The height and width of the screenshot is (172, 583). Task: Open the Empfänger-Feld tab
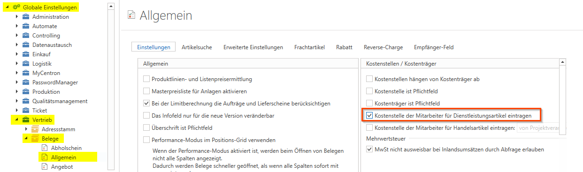point(434,47)
